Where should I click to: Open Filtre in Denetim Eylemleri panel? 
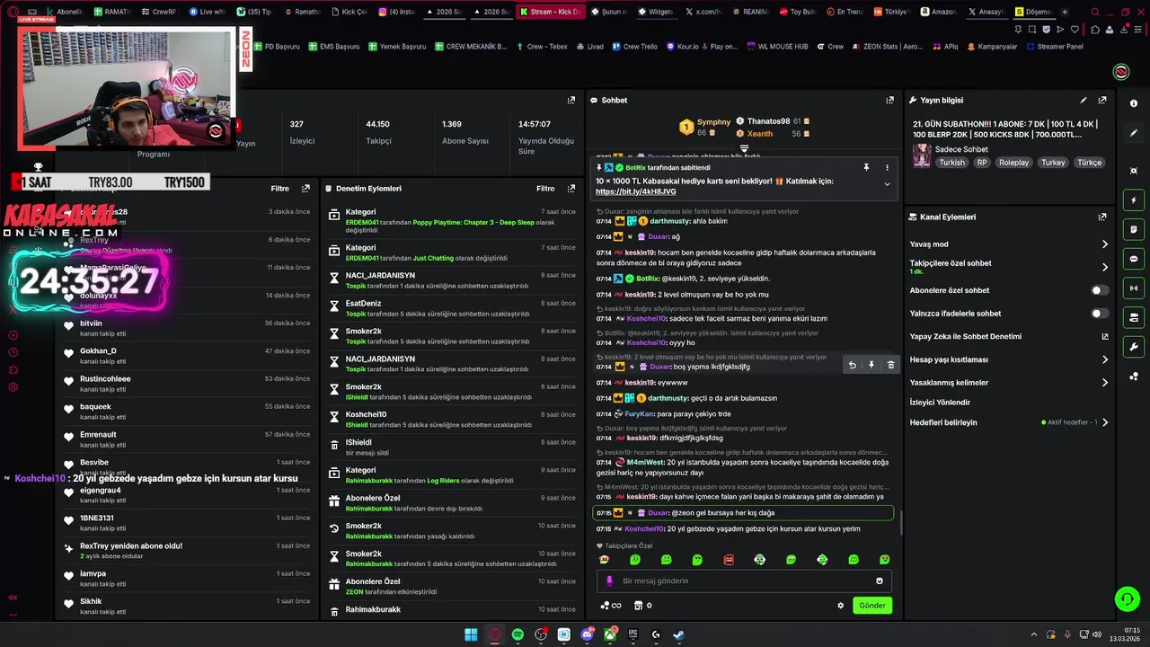[545, 189]
